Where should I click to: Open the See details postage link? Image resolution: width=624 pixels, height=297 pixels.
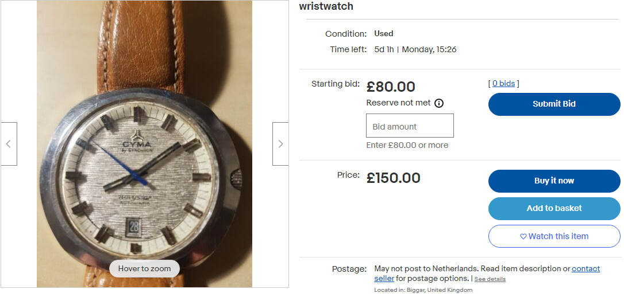(x=490, y=279)
